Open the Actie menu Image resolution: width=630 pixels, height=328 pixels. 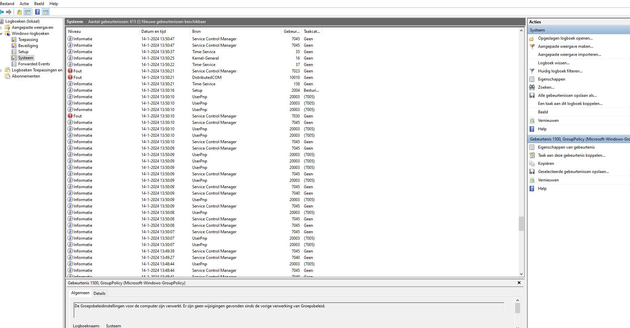click(x=24, y=3)
